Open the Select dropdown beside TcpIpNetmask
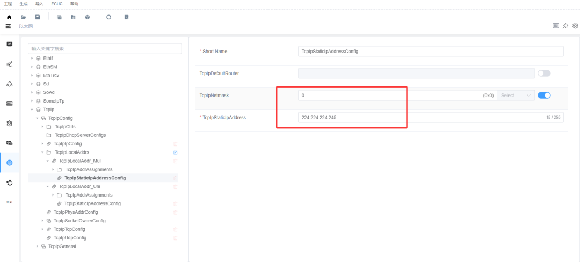The width and height of the screenshot is (580, 262). coord(516,96)
